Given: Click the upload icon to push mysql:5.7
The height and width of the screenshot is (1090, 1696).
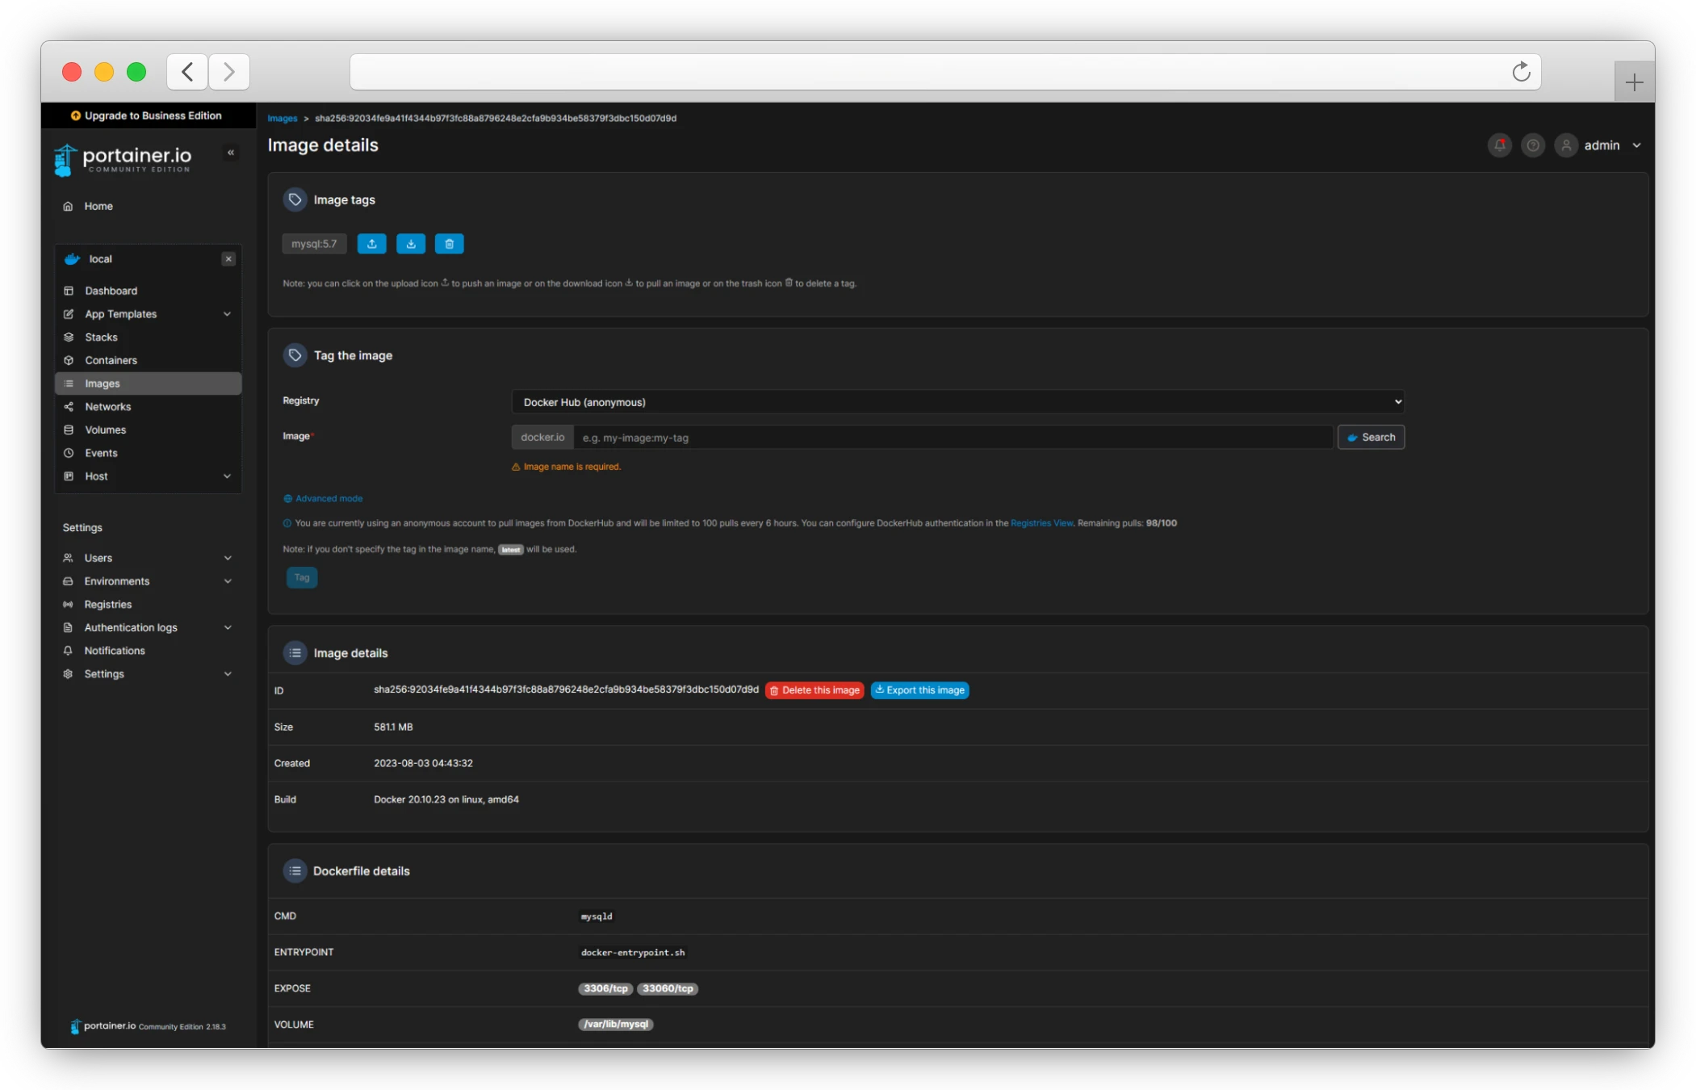Looking at the screenshot, I should [x=371, y=244].
